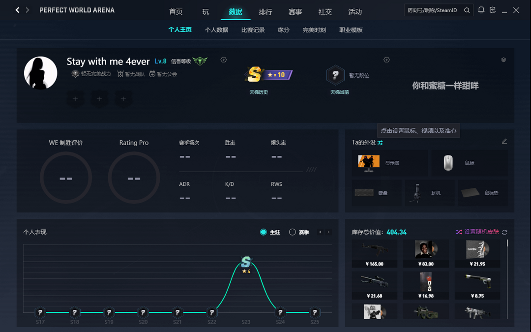Click 暂无完美战力 label
This screenshot has height=332, width=531.
pos(91,74)
